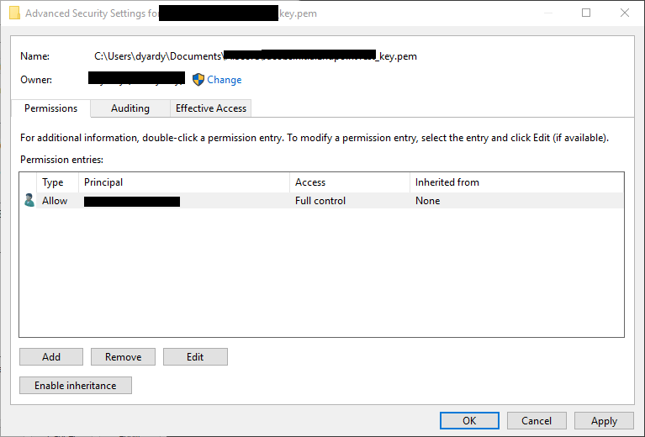Click the folder icon in title bar
Image resolution: width=645 pixels, height=437 pixels.
tap(14, 13)
